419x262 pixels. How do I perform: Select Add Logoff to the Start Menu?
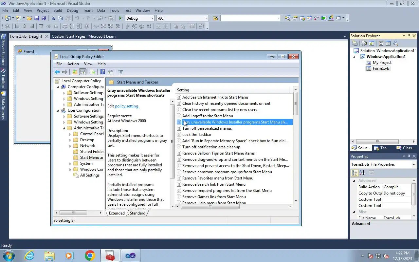coord(208,116)
